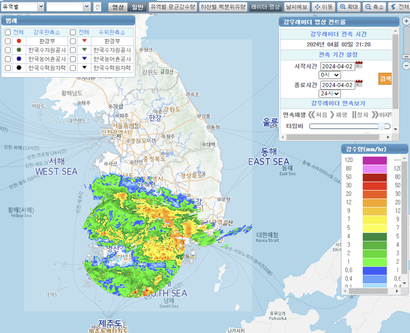Open the 유역별 dropdown

23,7
